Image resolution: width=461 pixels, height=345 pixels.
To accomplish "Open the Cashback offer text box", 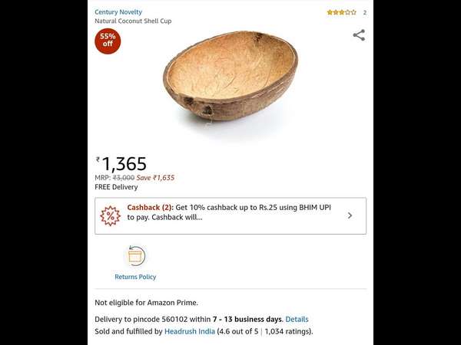I will (x=230, y=216).
